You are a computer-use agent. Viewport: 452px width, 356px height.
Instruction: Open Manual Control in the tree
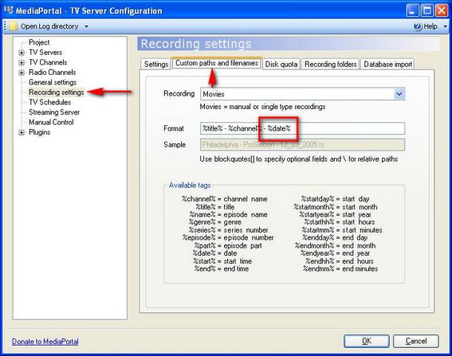(51, 122)
